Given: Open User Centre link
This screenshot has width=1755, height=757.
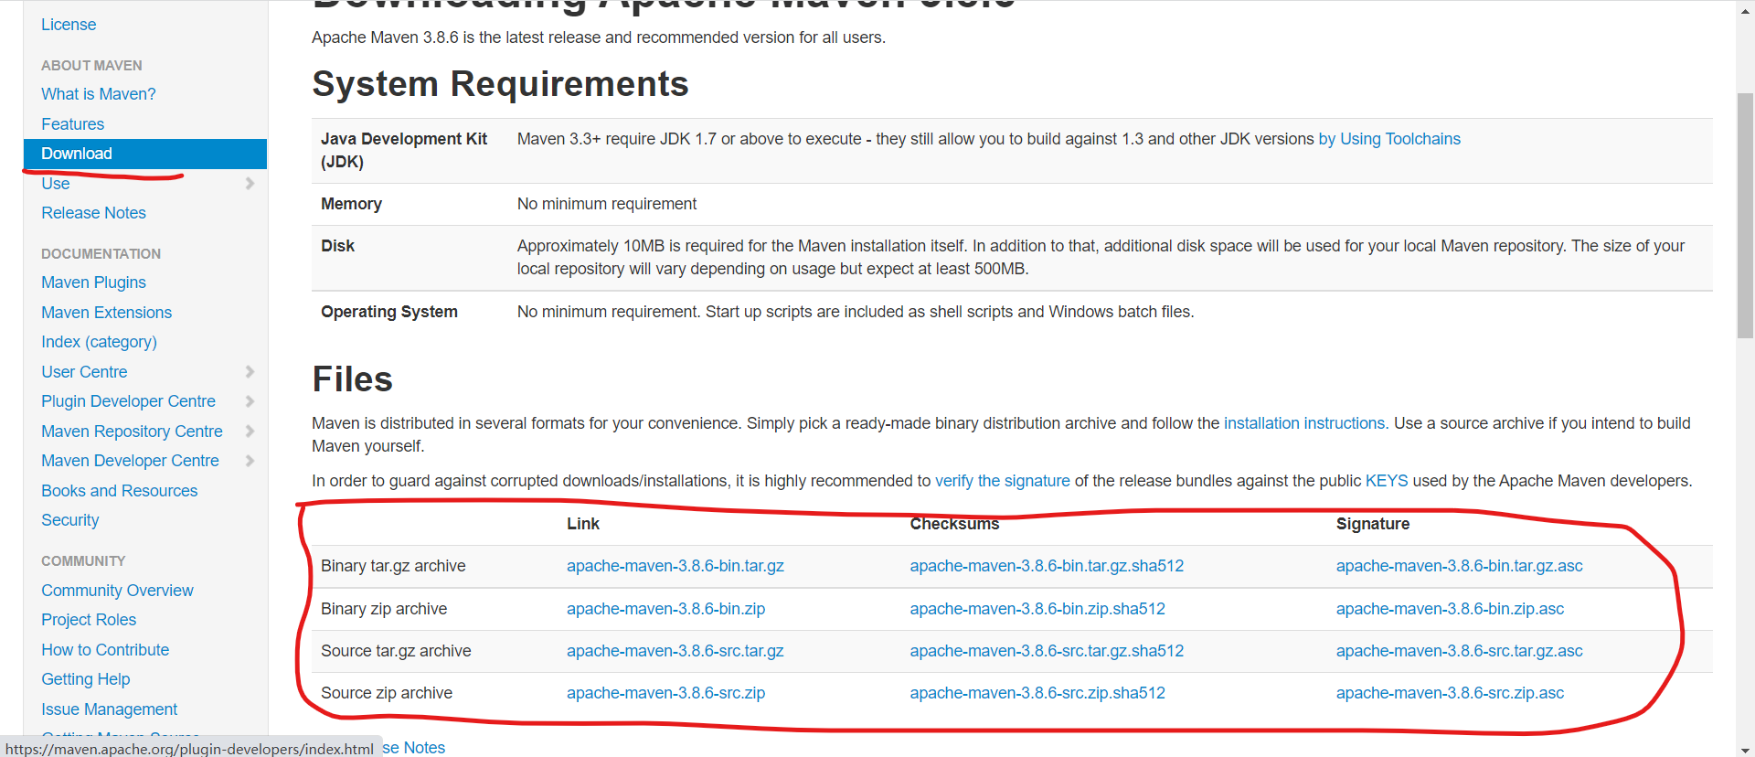Looking at the screenshot, I should (x=84, y=372).
